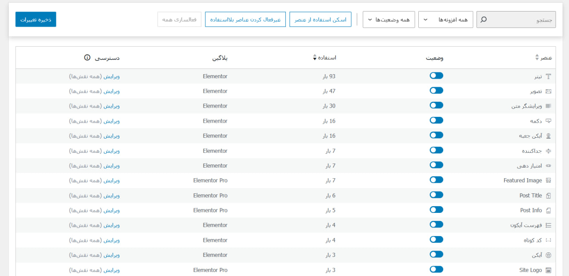Toggle the امتیاز دهی status switch

(x=437, y=165)
